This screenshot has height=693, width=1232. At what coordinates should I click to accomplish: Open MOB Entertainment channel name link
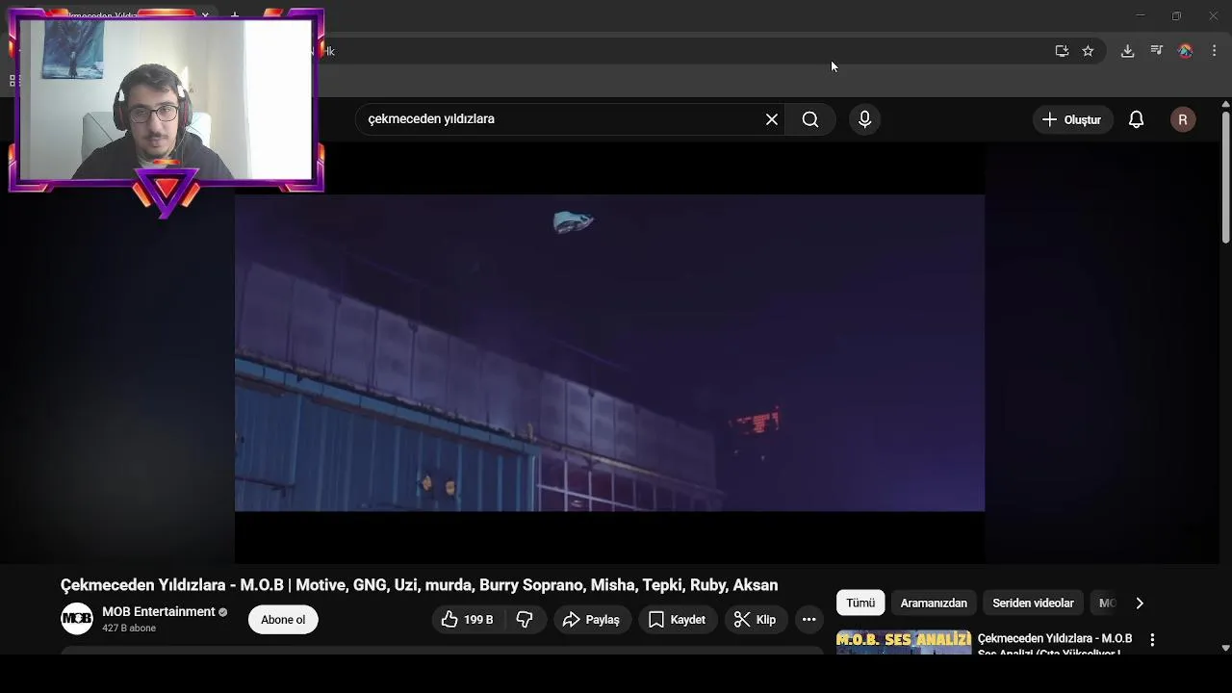[x=159, y=612]
